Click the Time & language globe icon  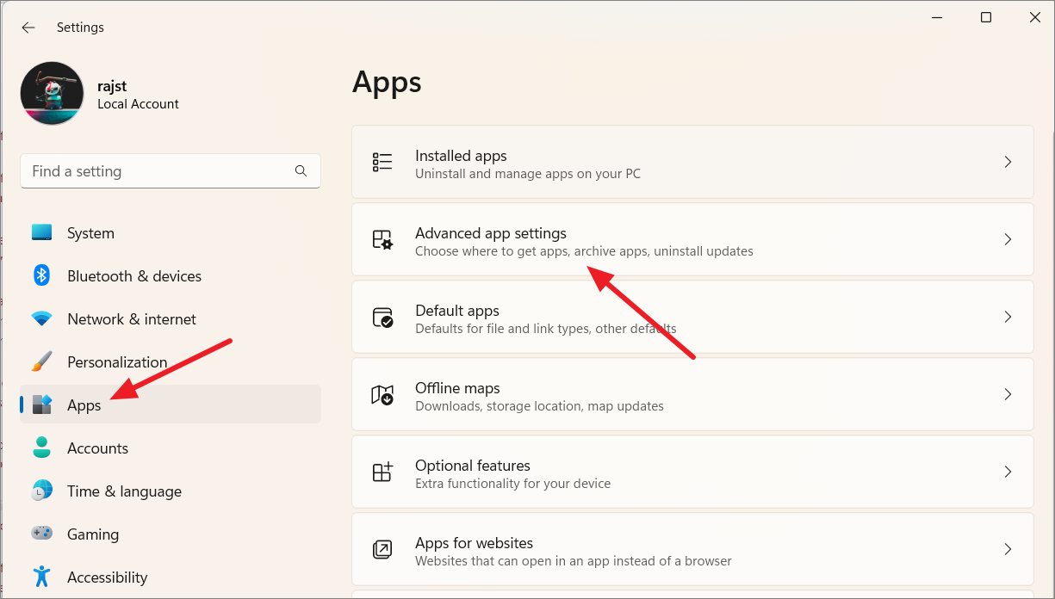(41, 491)
